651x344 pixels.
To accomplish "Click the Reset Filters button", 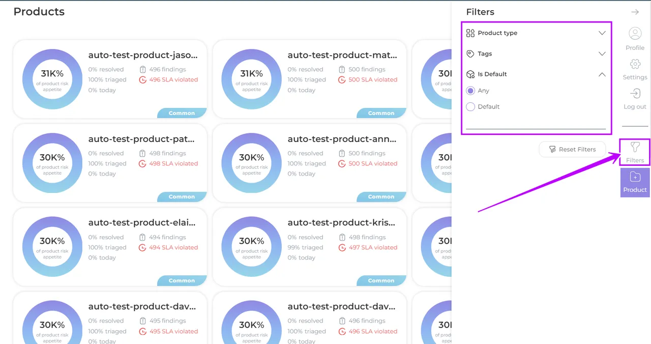I will point(572,150).
